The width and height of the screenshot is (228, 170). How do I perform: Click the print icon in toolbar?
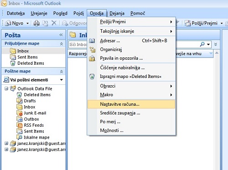36,23
